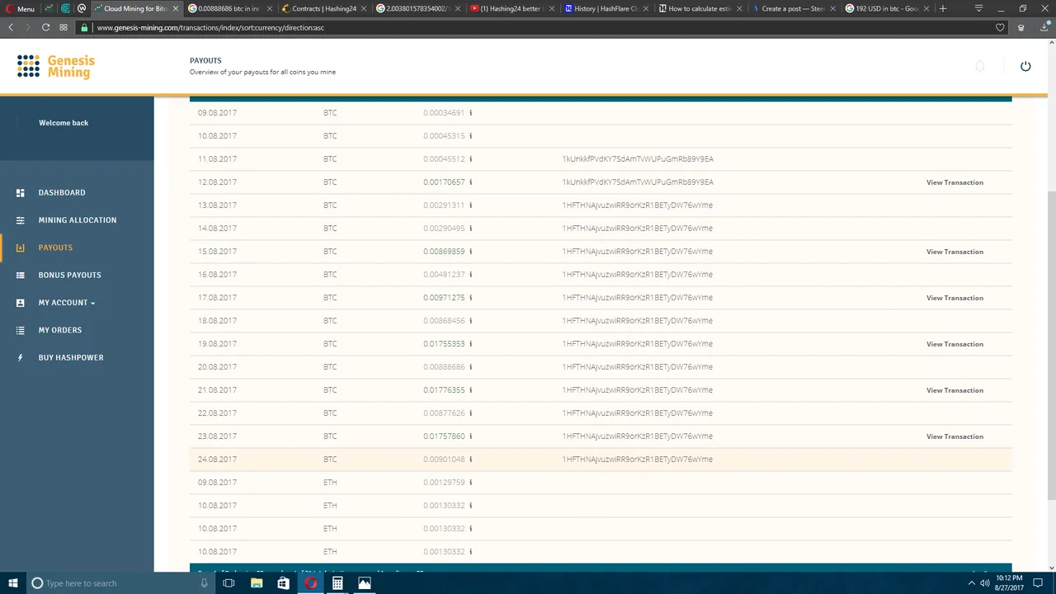Select Payouts in the sidebar
Screen dimensions: 1056x594
pyautogui.click(x=55, y=247)
